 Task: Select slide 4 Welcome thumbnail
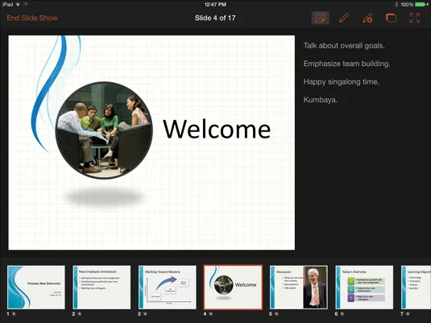233,288
